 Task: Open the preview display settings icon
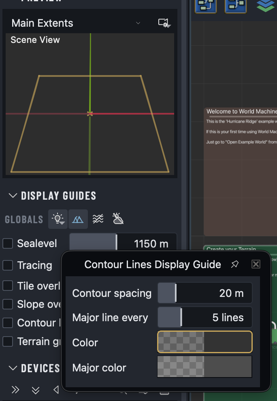164,23
